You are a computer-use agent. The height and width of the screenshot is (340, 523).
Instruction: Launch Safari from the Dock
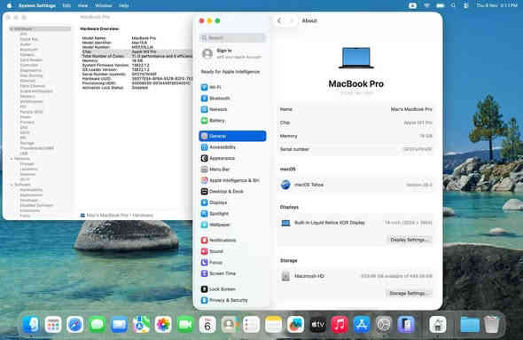pyautogui.click(x=75, y=324)
